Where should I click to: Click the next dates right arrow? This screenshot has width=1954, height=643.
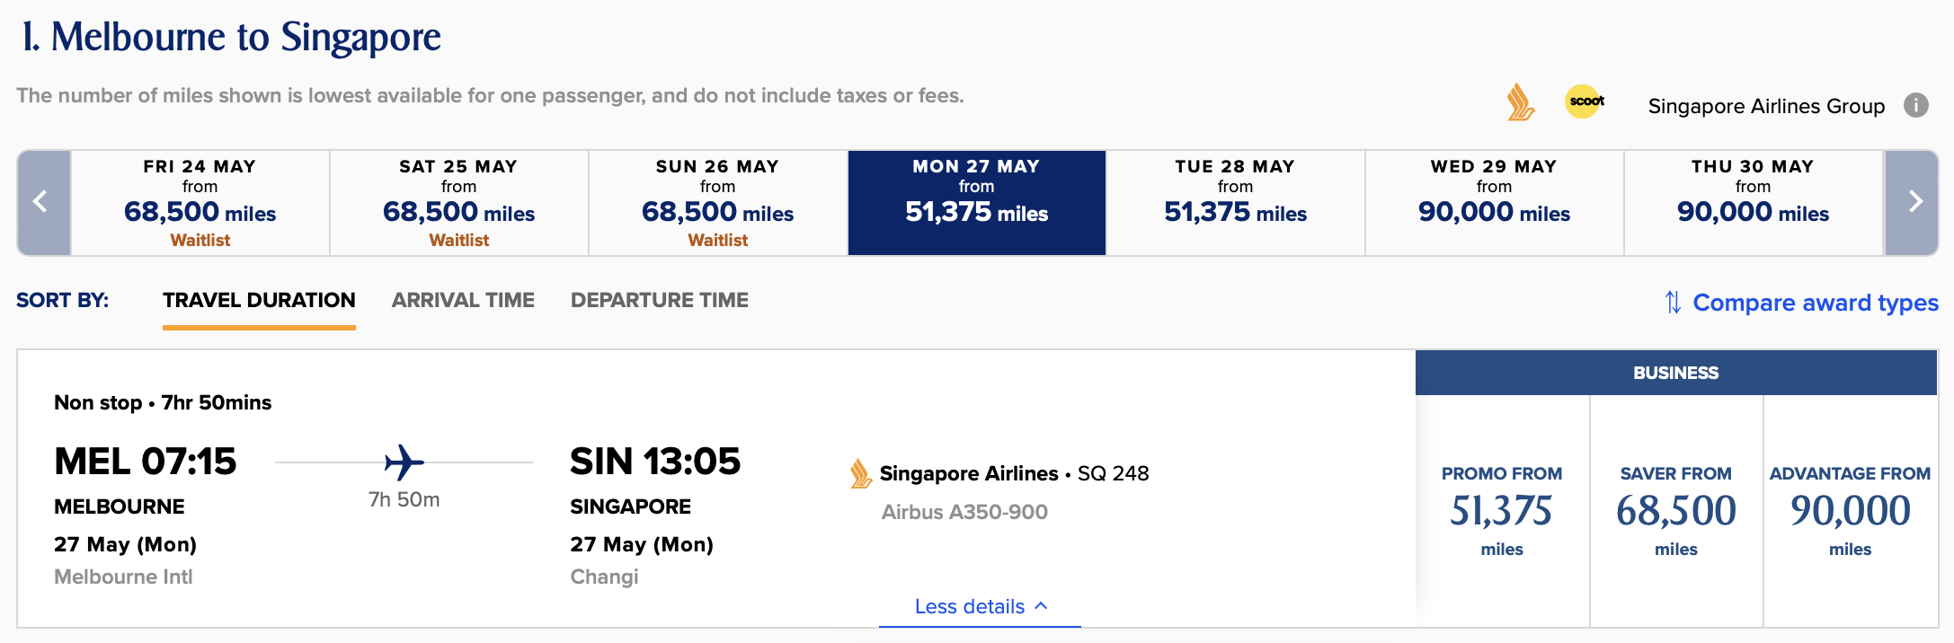pos(1912,202)
